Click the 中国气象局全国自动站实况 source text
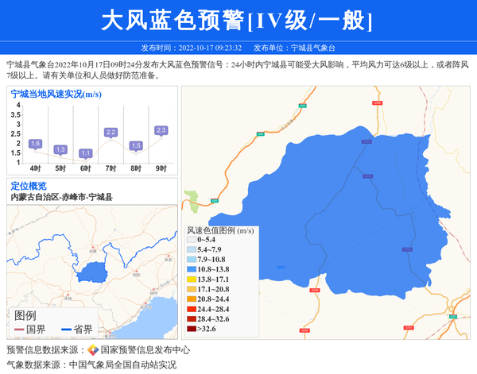Image resolution: width=477 pixels, height=374 pixels. tap(122, 364)
